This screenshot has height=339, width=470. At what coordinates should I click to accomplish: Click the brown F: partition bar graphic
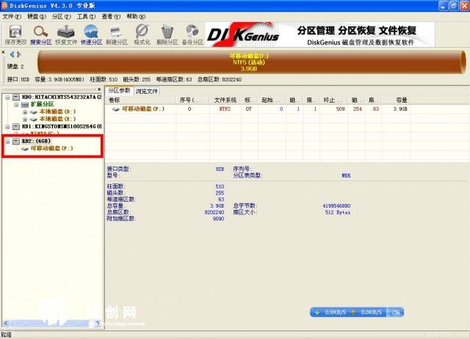point(242,61)
